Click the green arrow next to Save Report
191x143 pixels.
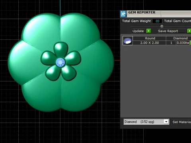(x=189, y=31)
